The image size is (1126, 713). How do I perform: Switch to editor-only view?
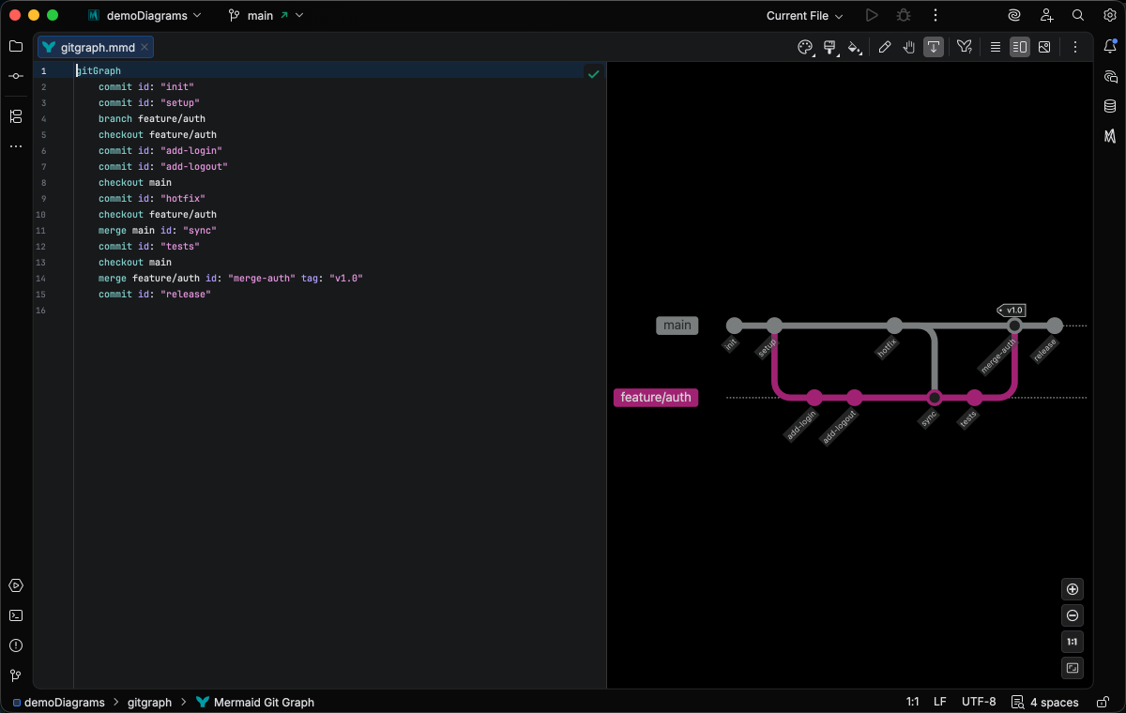coord(996,47)
